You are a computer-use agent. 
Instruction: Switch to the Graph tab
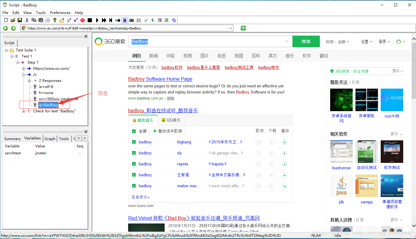50,139
